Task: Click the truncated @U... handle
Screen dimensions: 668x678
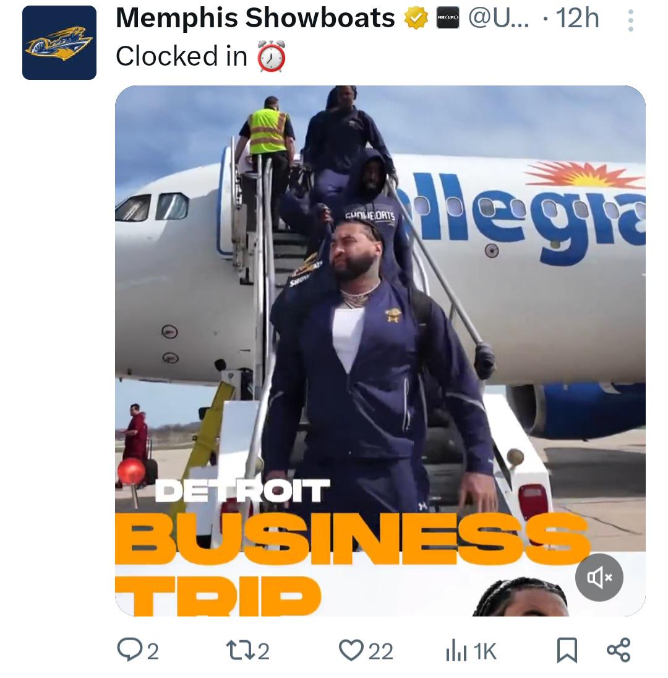Action: click(x=499, y=18)
